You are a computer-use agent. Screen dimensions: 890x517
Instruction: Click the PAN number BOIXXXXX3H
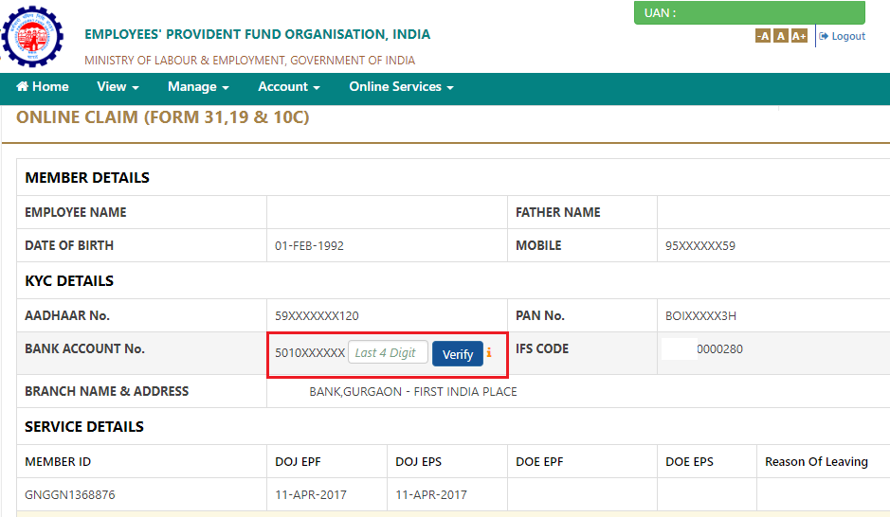coord(700,316)
